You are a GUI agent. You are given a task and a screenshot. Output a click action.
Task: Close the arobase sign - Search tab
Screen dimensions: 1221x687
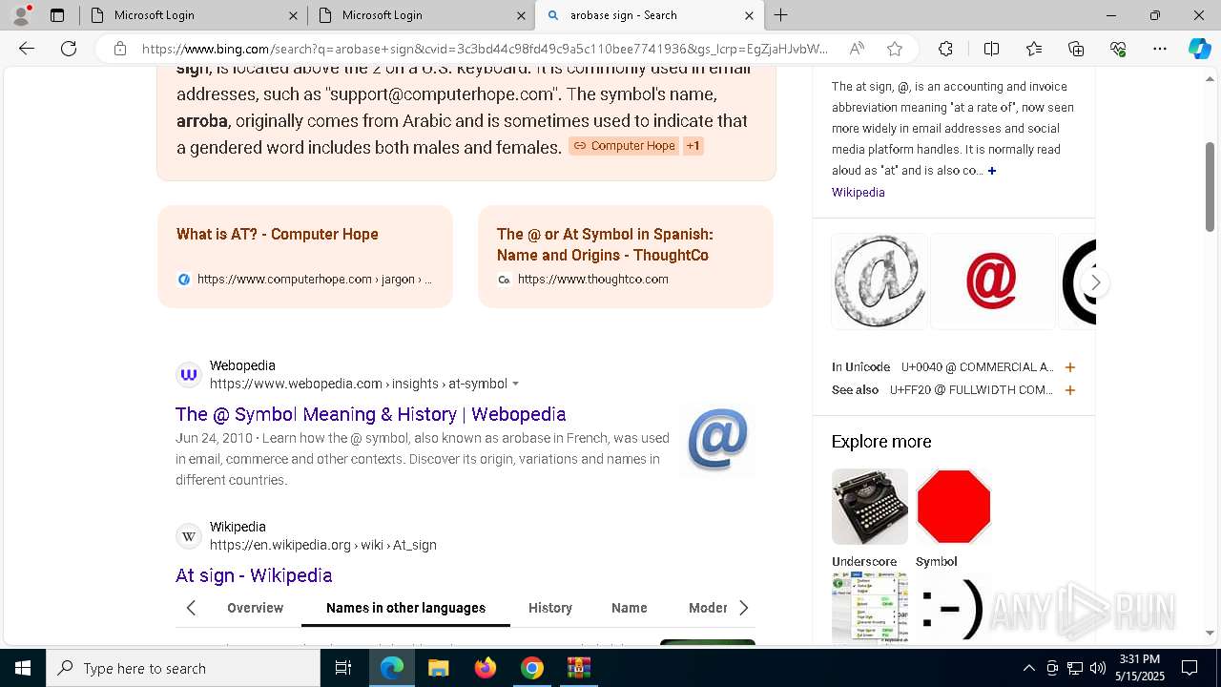[749, 15]
